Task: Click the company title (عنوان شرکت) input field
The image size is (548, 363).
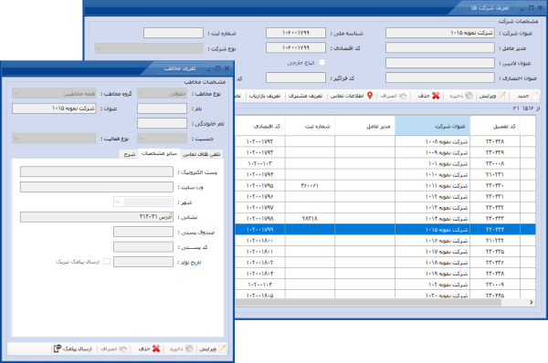Action: 440,33
